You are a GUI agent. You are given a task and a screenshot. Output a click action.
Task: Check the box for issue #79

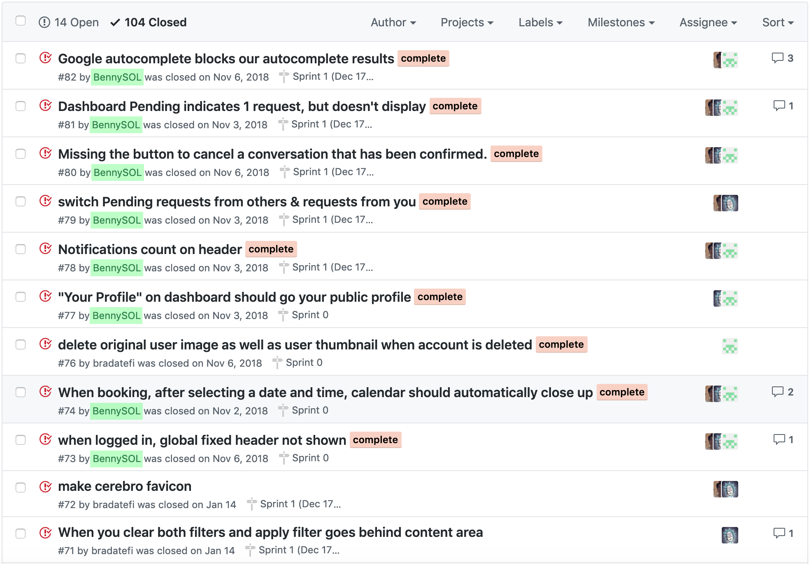click(x=21, y=201)
